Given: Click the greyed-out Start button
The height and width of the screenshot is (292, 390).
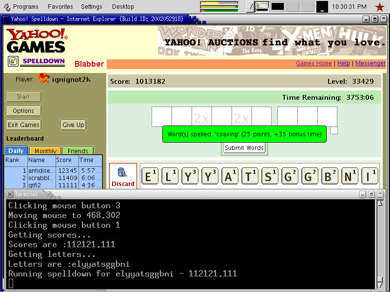Looking at the screenshot, I should click(x=23, y=96).
